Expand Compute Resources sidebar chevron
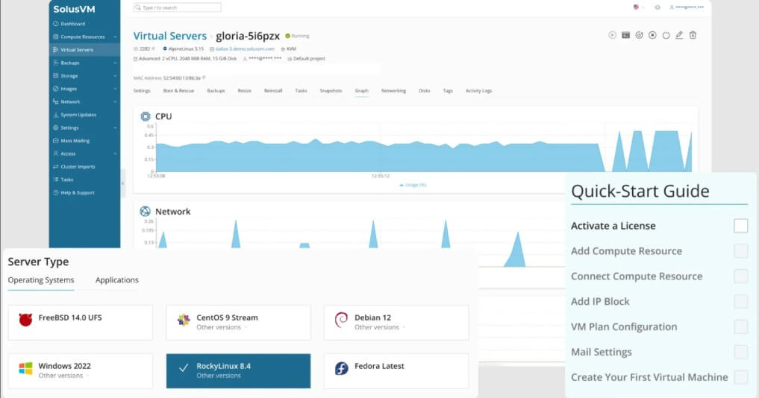The width and height of the screenshot is (759, 398). [115, 37]
